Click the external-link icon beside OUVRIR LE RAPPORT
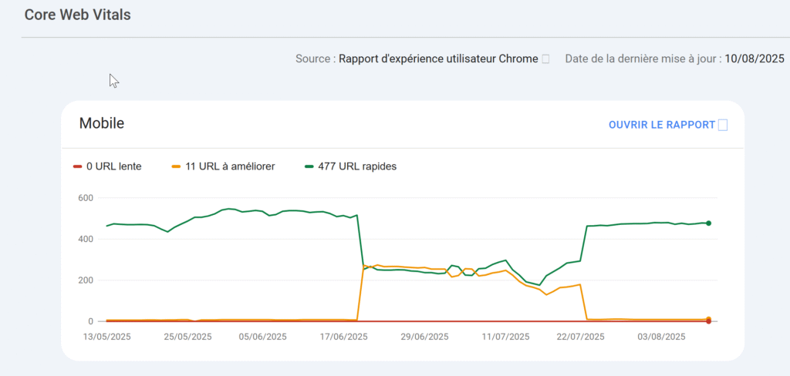Screen dimensions: 790x376 pyautogui.click(x=722, y=126)
